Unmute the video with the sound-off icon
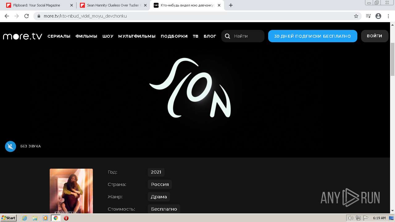 [10, 146]
